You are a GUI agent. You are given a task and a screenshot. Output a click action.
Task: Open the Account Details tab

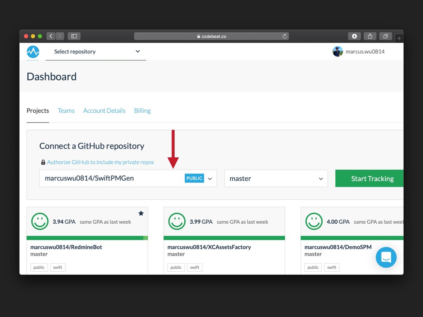(x=104, y=111)
